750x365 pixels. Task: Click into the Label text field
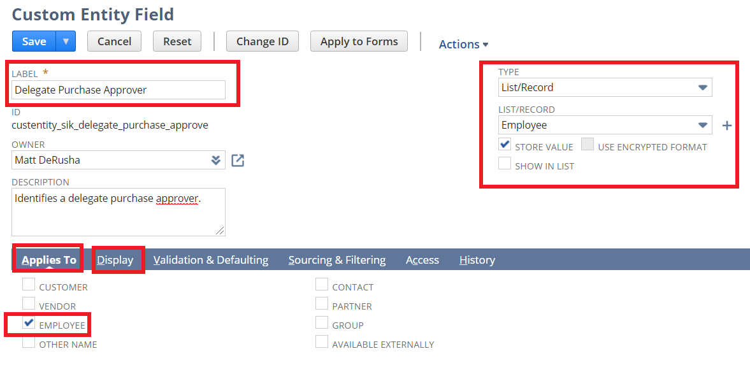(x=119, y=90)
